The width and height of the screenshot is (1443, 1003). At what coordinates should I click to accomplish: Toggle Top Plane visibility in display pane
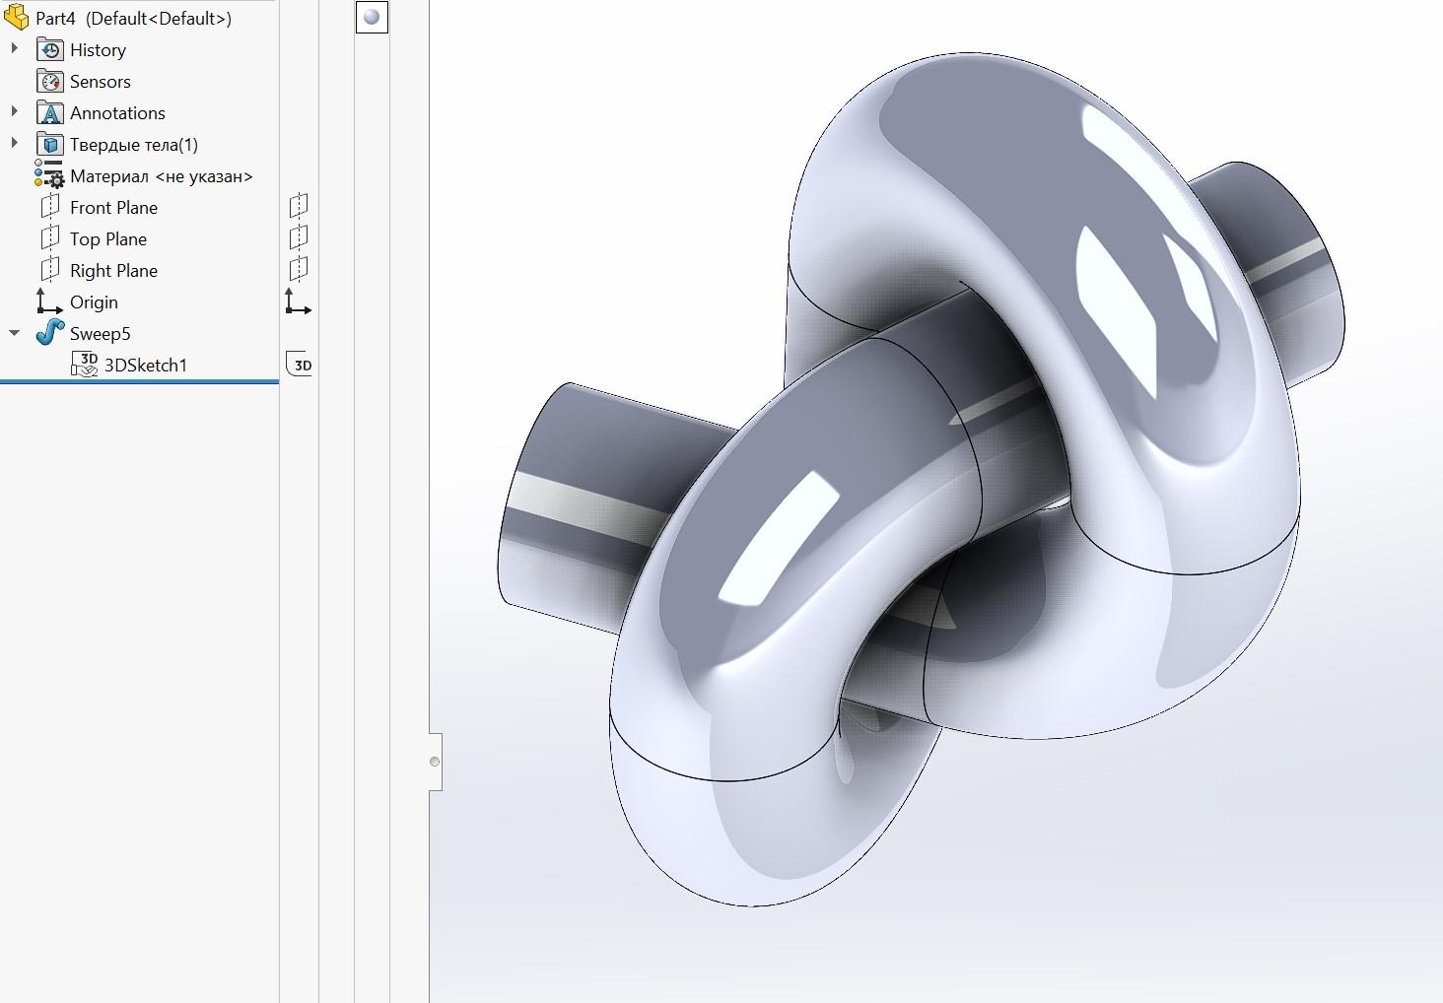299,237
